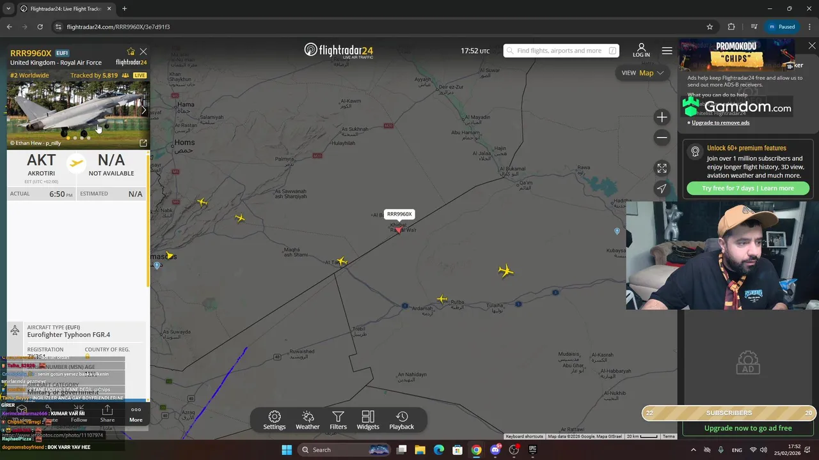Image resolution: width=819 pixels, height=460 pixels.
Task: Click the LOG IN user icon
Action: (641, 50)
